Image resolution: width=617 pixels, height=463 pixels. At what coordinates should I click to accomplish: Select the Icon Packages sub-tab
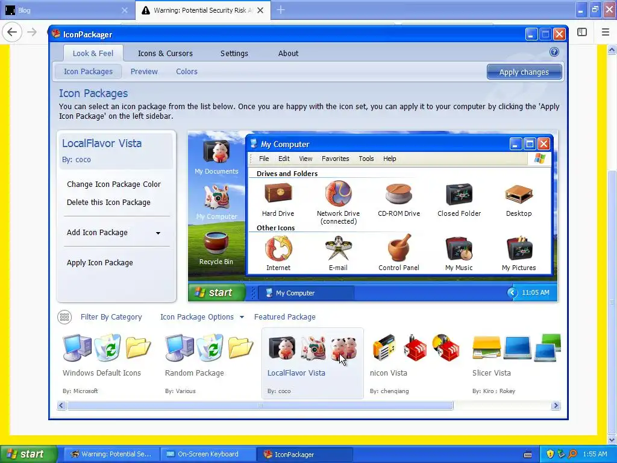tap(88, 72)
